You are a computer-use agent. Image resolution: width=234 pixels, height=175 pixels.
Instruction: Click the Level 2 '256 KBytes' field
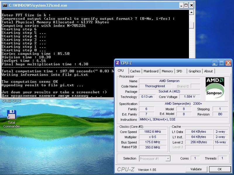(x=199, y=142)
